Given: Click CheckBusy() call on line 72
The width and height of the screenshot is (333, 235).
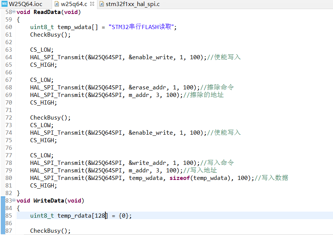Looking at the screenshot, I should click(x=50, y=118).
